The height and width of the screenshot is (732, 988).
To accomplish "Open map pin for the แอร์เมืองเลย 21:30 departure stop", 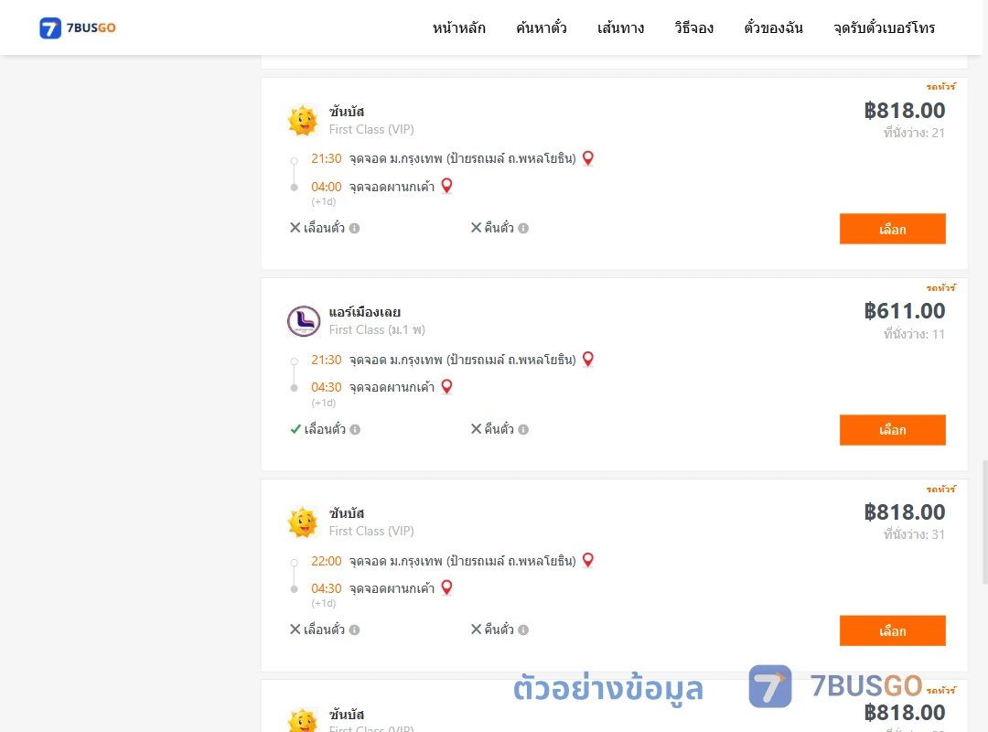I will [x=588, y=360].
